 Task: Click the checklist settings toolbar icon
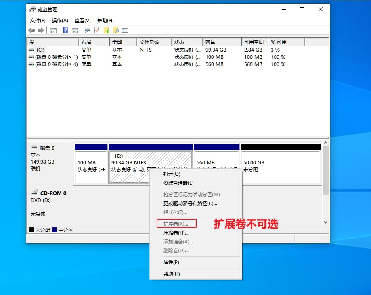point(125,30)
